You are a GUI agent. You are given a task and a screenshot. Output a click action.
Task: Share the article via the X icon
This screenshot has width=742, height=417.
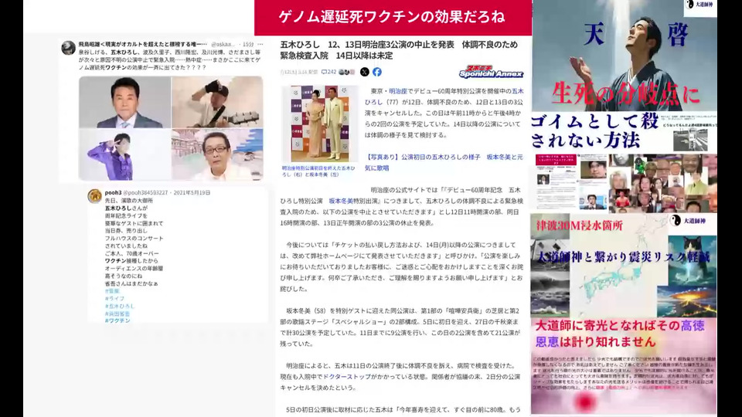click(x=364, y=72)
